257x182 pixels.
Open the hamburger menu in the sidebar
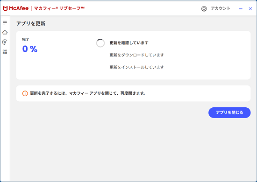click(5, 22)
